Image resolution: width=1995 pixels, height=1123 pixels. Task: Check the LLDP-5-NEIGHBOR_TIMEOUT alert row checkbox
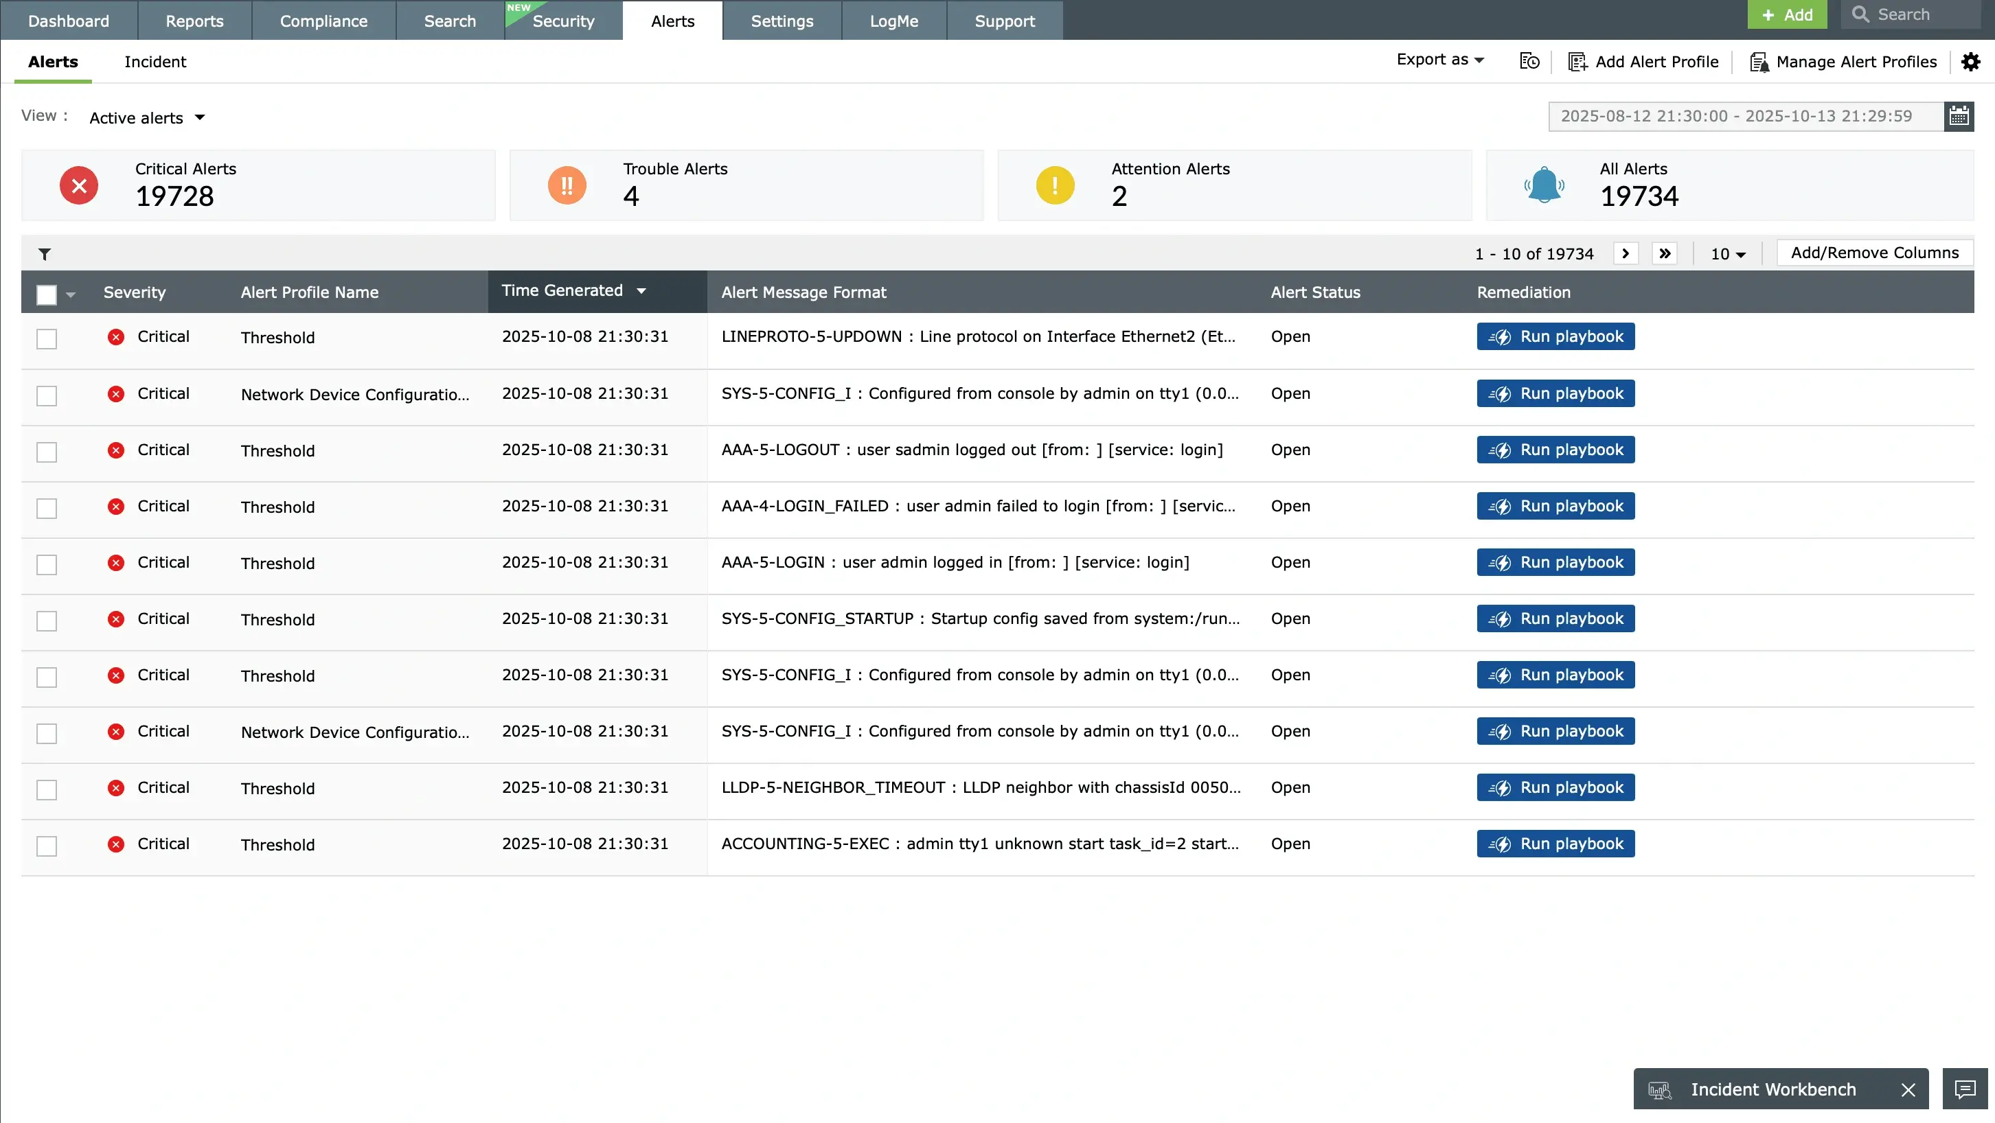tap(47, 789)
